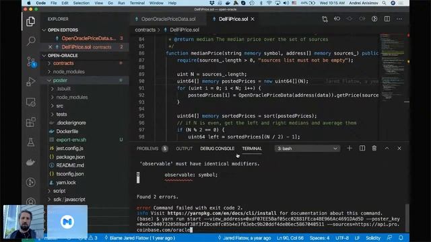
Task: Close the DelFiPrice.sol tab
Action: tap(253, 19)
